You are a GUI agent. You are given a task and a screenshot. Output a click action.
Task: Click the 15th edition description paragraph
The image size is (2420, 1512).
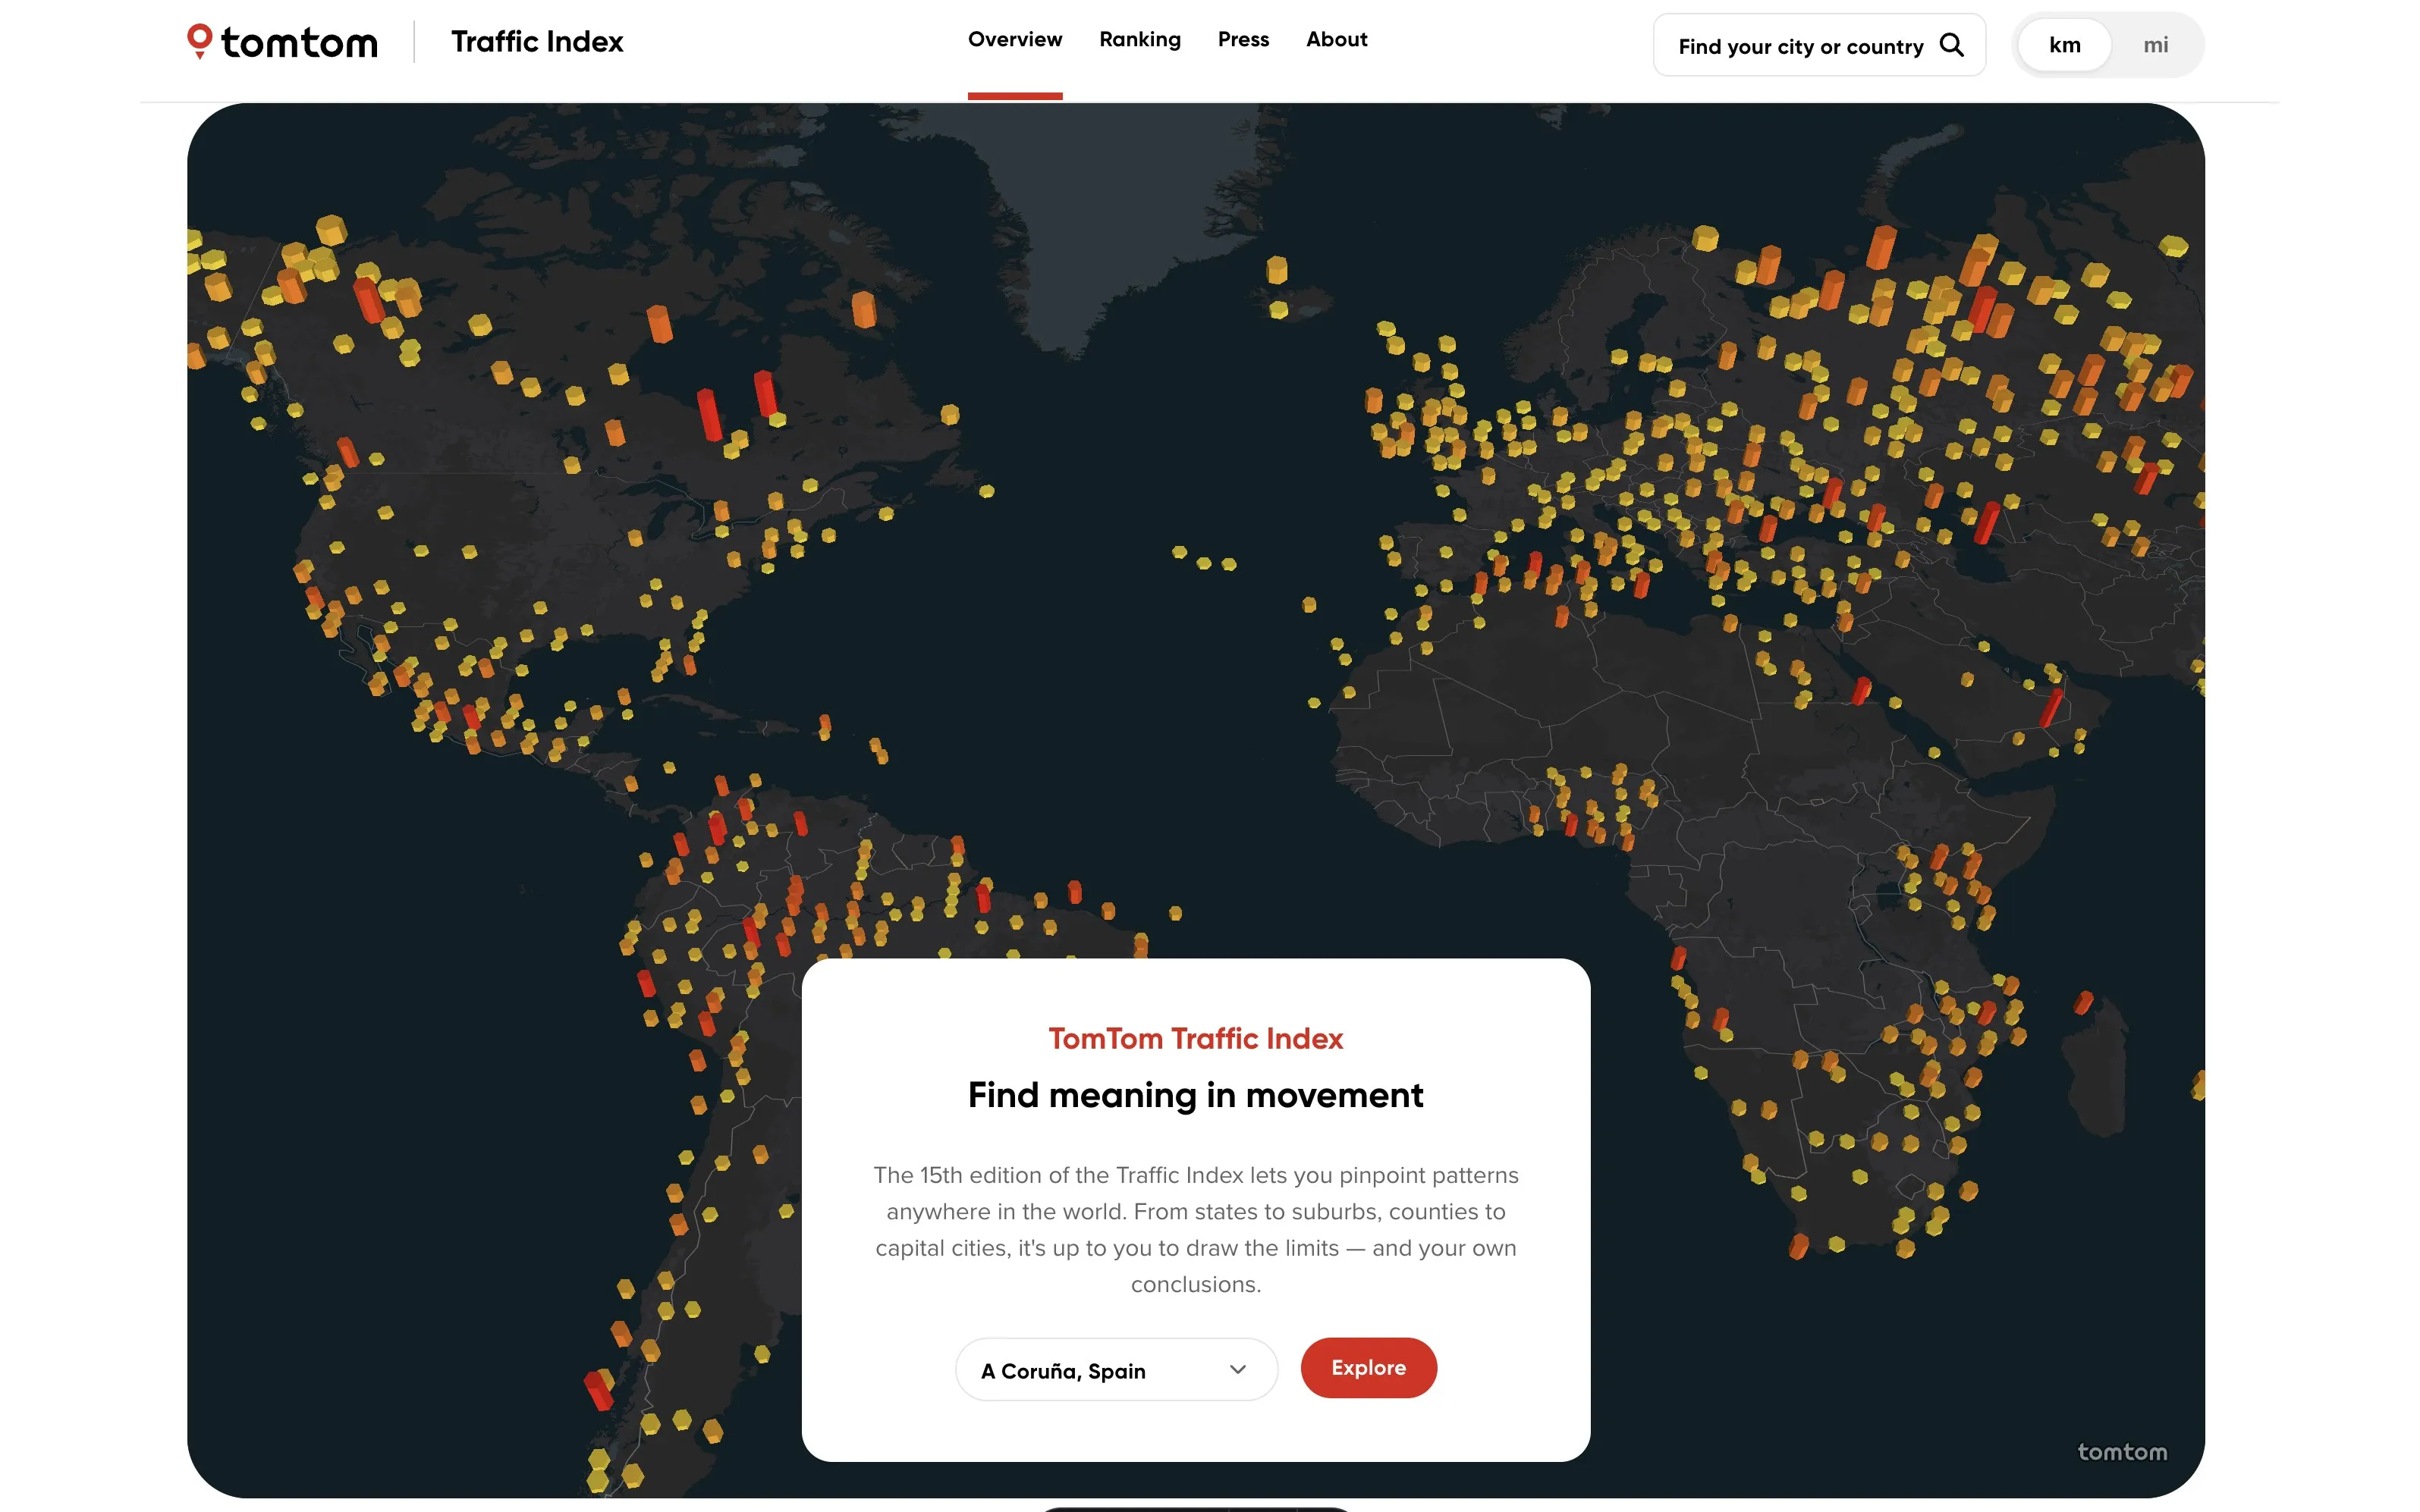pyautogui.click(x=1195, y=1229)
